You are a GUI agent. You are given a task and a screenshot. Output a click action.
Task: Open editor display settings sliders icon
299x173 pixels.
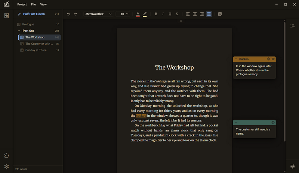[292, 167]
